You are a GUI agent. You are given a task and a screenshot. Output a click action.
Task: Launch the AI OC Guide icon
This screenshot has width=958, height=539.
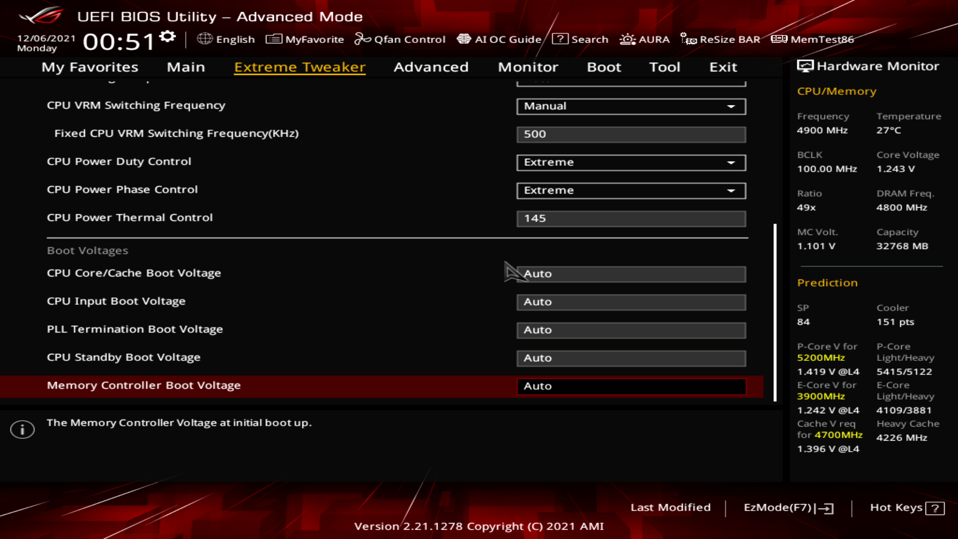(x=464, y=39)
